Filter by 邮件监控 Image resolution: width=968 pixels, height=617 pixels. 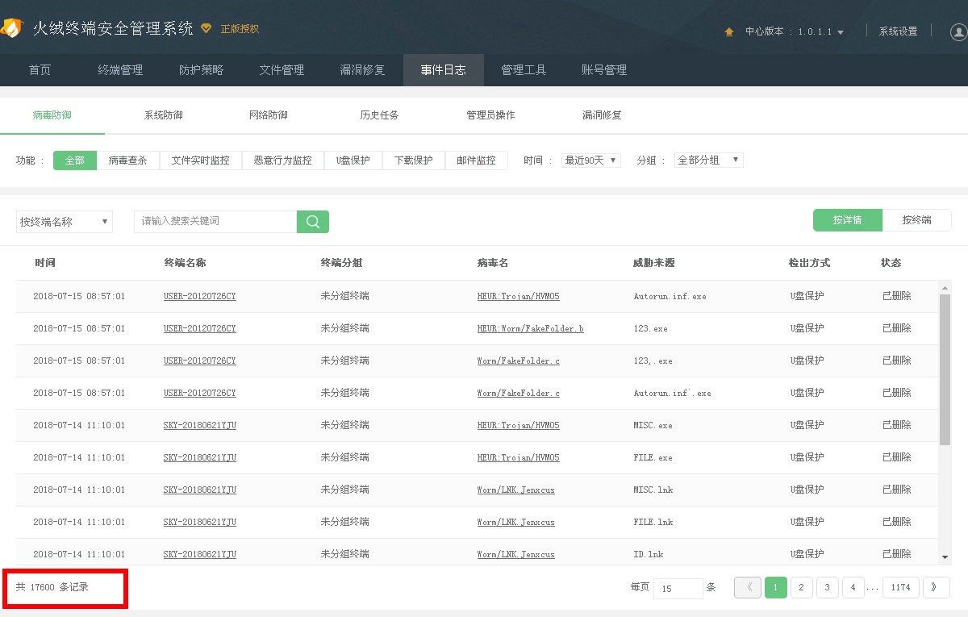coord(477,161)
